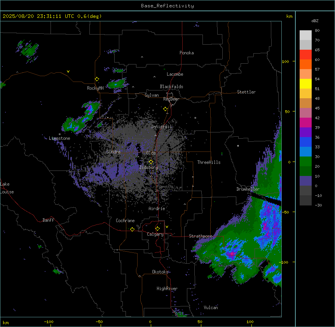
Task: Click the km unit label at top right
Action: tap(290, 16)
